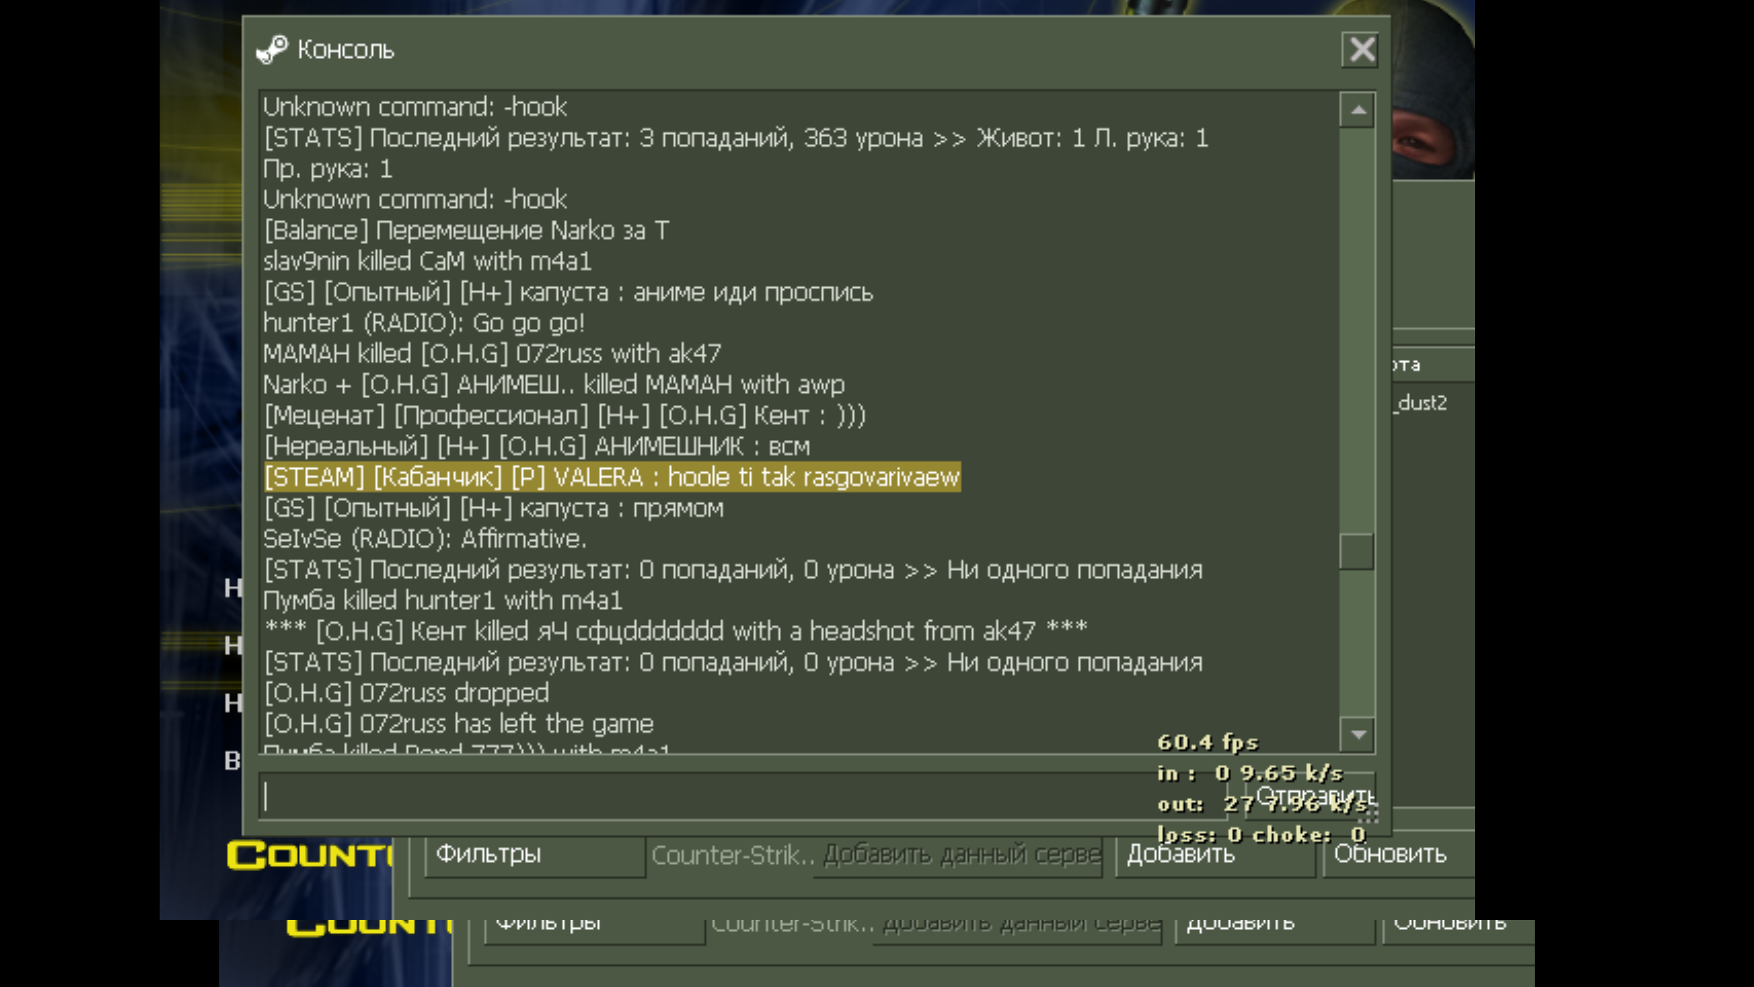
Task: Click the Steam icon in the console title
Action: coord(272,50)
